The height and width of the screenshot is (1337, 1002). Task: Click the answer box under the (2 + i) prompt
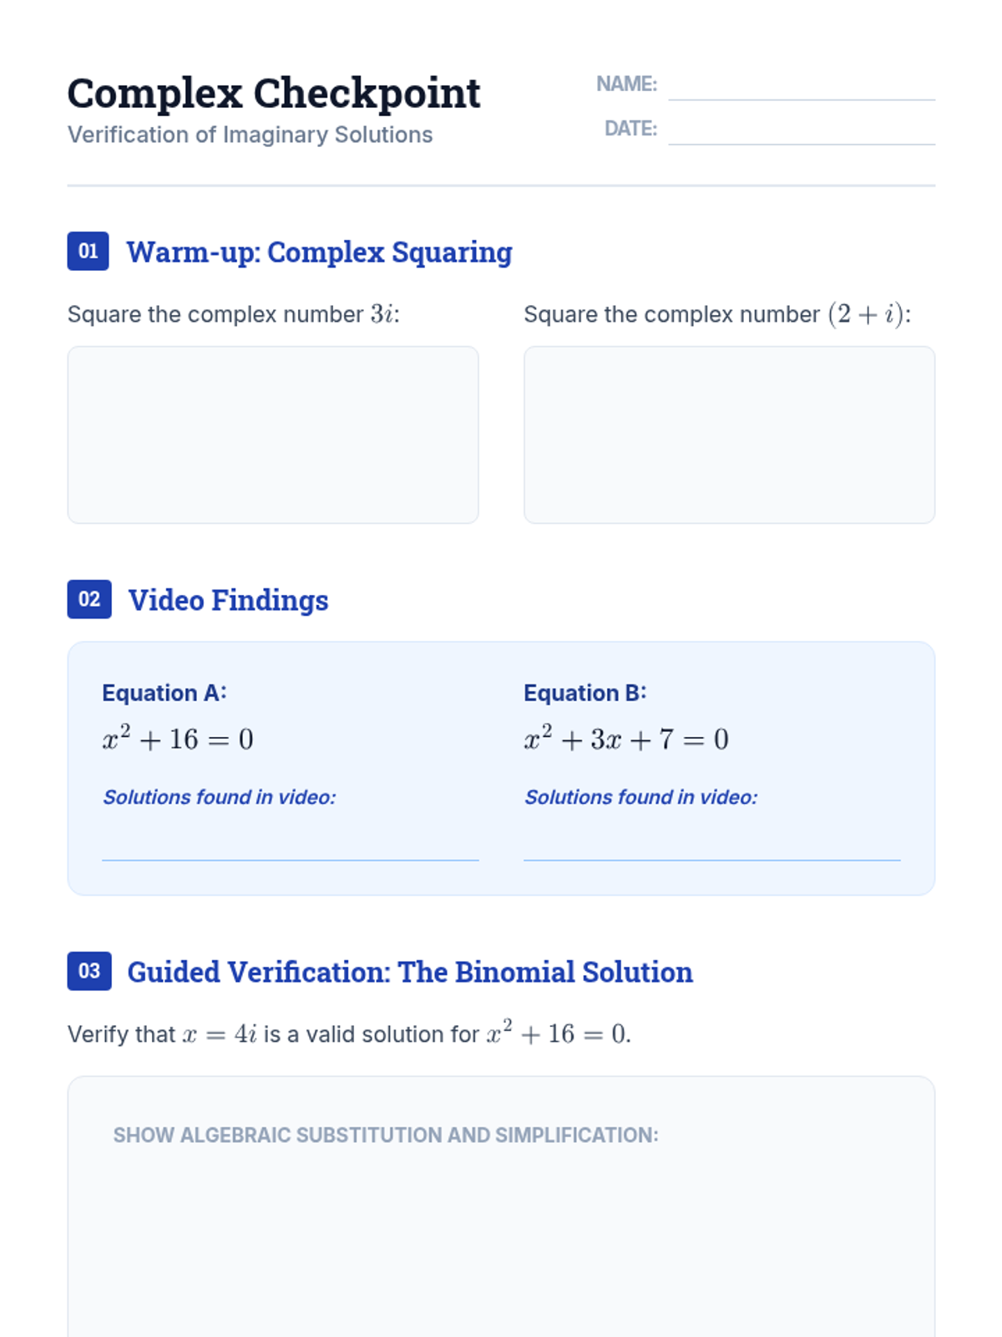click(728, 435)
